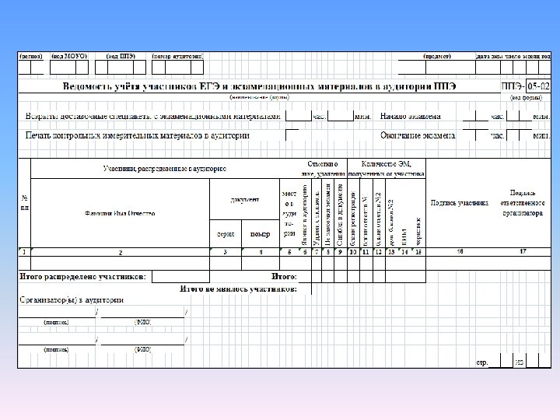The image size is (560, 420).
Task: Click the 'номер' subheader
Action: (x=260, y=234)
